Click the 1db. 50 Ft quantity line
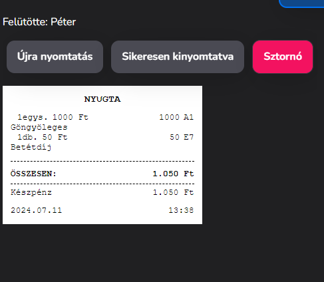324x282 pixels. [x=43, y=137]
